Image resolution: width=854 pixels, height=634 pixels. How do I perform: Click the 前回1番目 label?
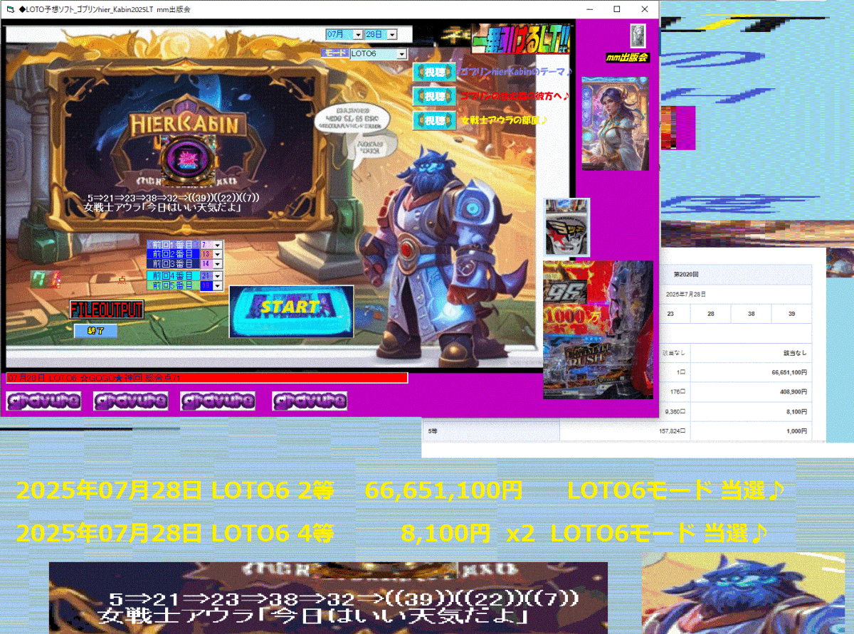(x=174, y=245)
